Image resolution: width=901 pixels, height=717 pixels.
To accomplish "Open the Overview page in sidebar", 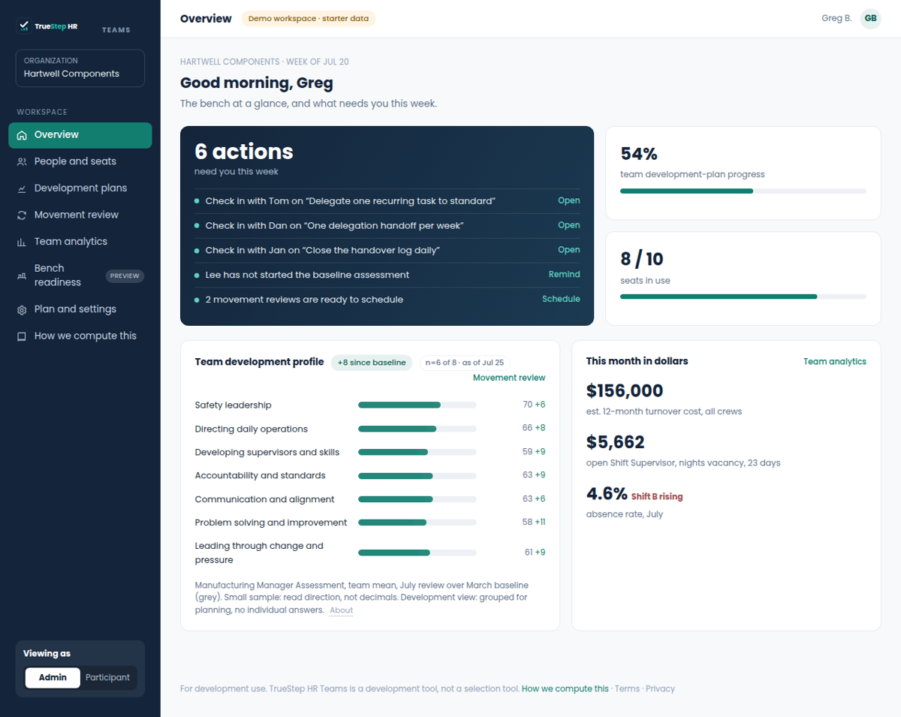I will click(80, 135).
